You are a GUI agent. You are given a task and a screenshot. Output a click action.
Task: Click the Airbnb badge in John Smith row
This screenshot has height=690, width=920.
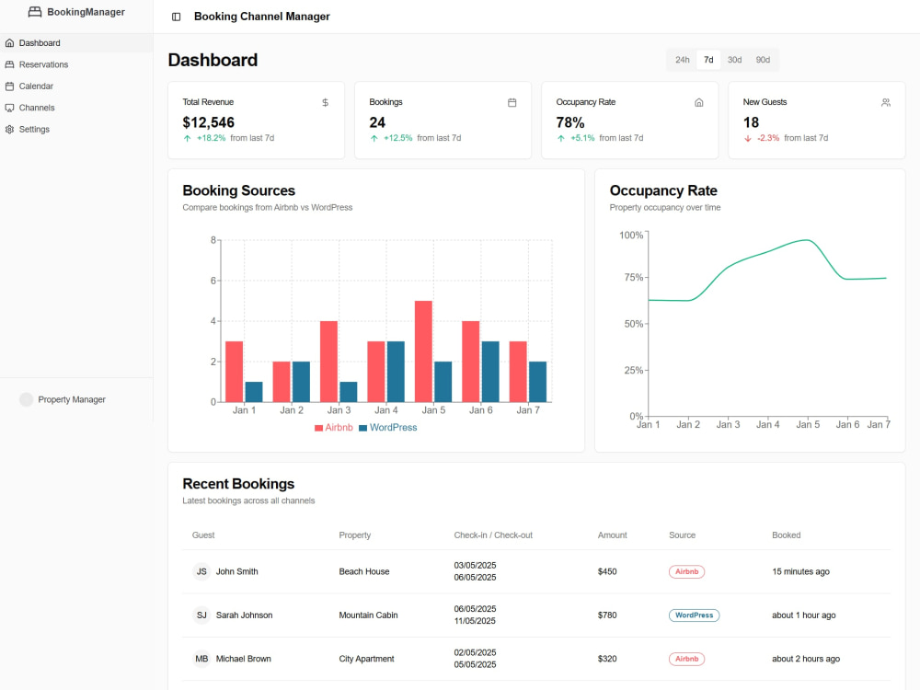[x=686, y=571]
